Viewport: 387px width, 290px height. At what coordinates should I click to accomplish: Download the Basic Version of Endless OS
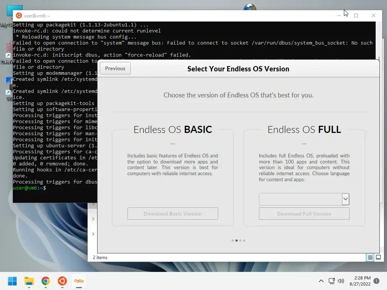pyautogui.click(x=172, y=214)
